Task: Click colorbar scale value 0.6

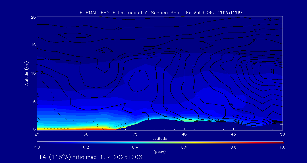Action: point(184,147)
